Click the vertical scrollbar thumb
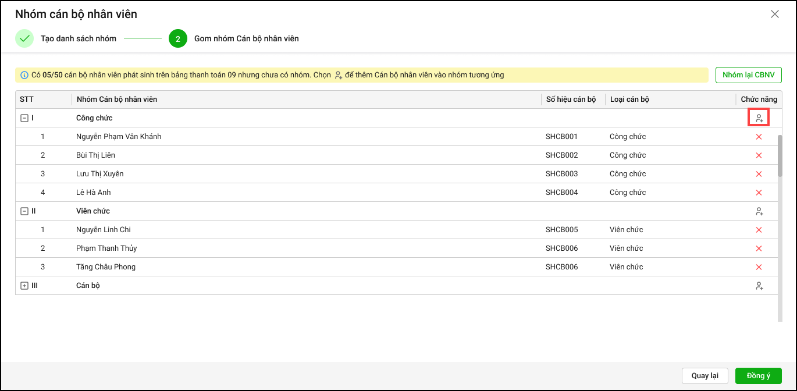 780,156
